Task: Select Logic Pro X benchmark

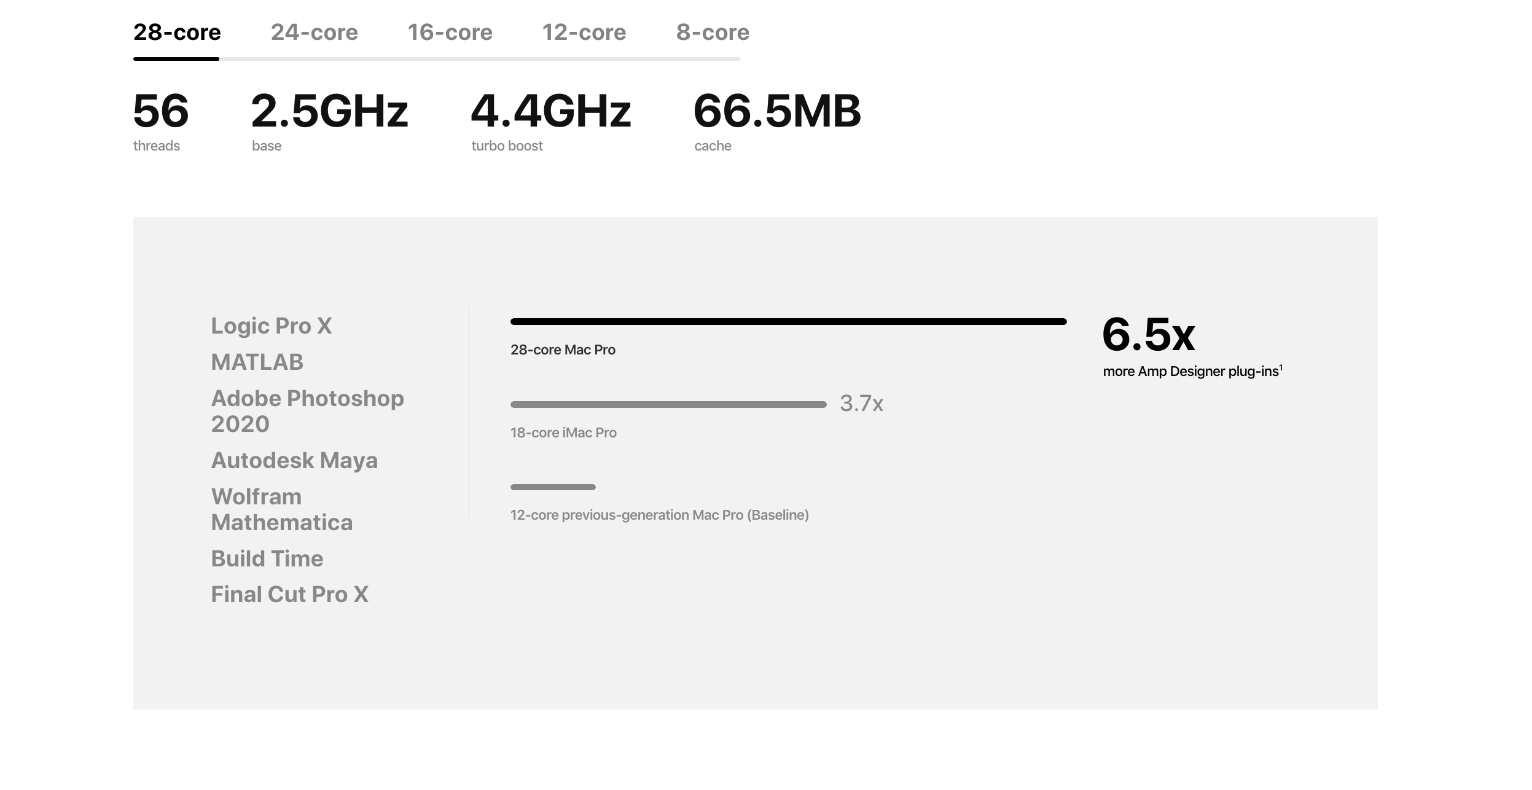Action: (271, 326)
